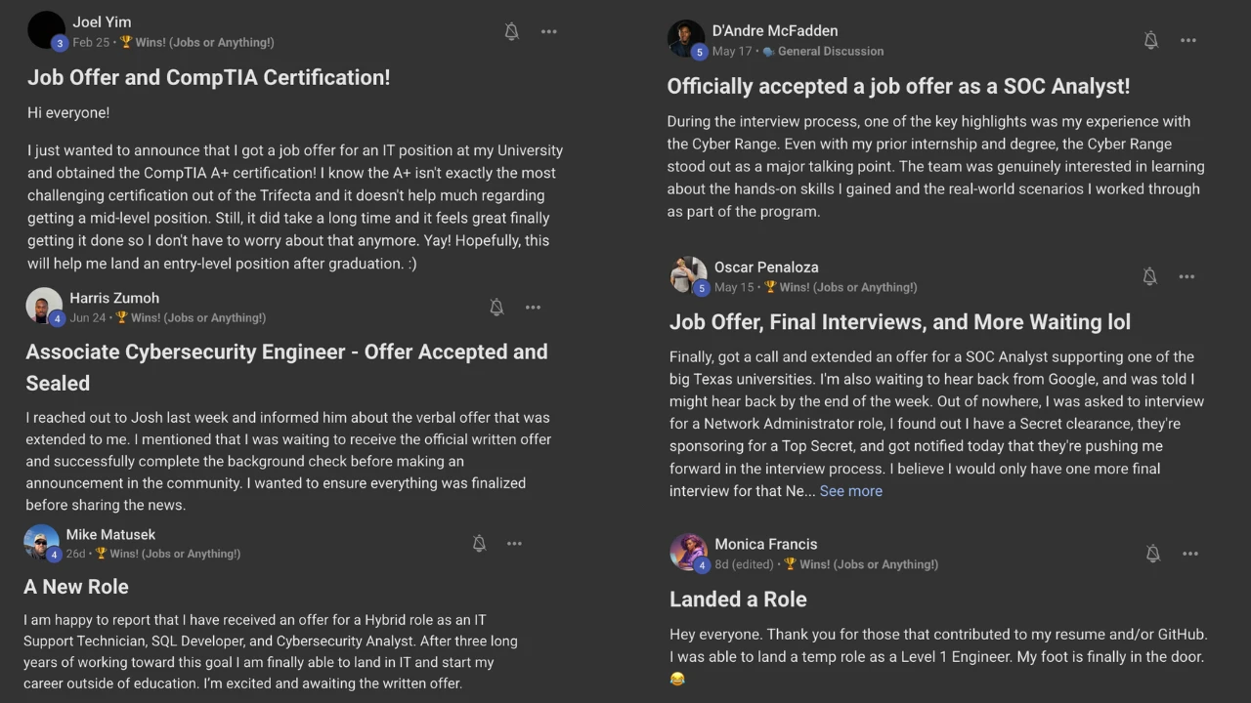The width and height of the screenshot is (1251, 703).
Task: Click Joel Yim's profile avatar
Action: pos(46,31)
